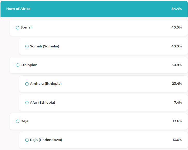The height and width of the screenshot is (150, 188).
Task: Open the Somali (Somalia) entry text
Action: [45, 46]
